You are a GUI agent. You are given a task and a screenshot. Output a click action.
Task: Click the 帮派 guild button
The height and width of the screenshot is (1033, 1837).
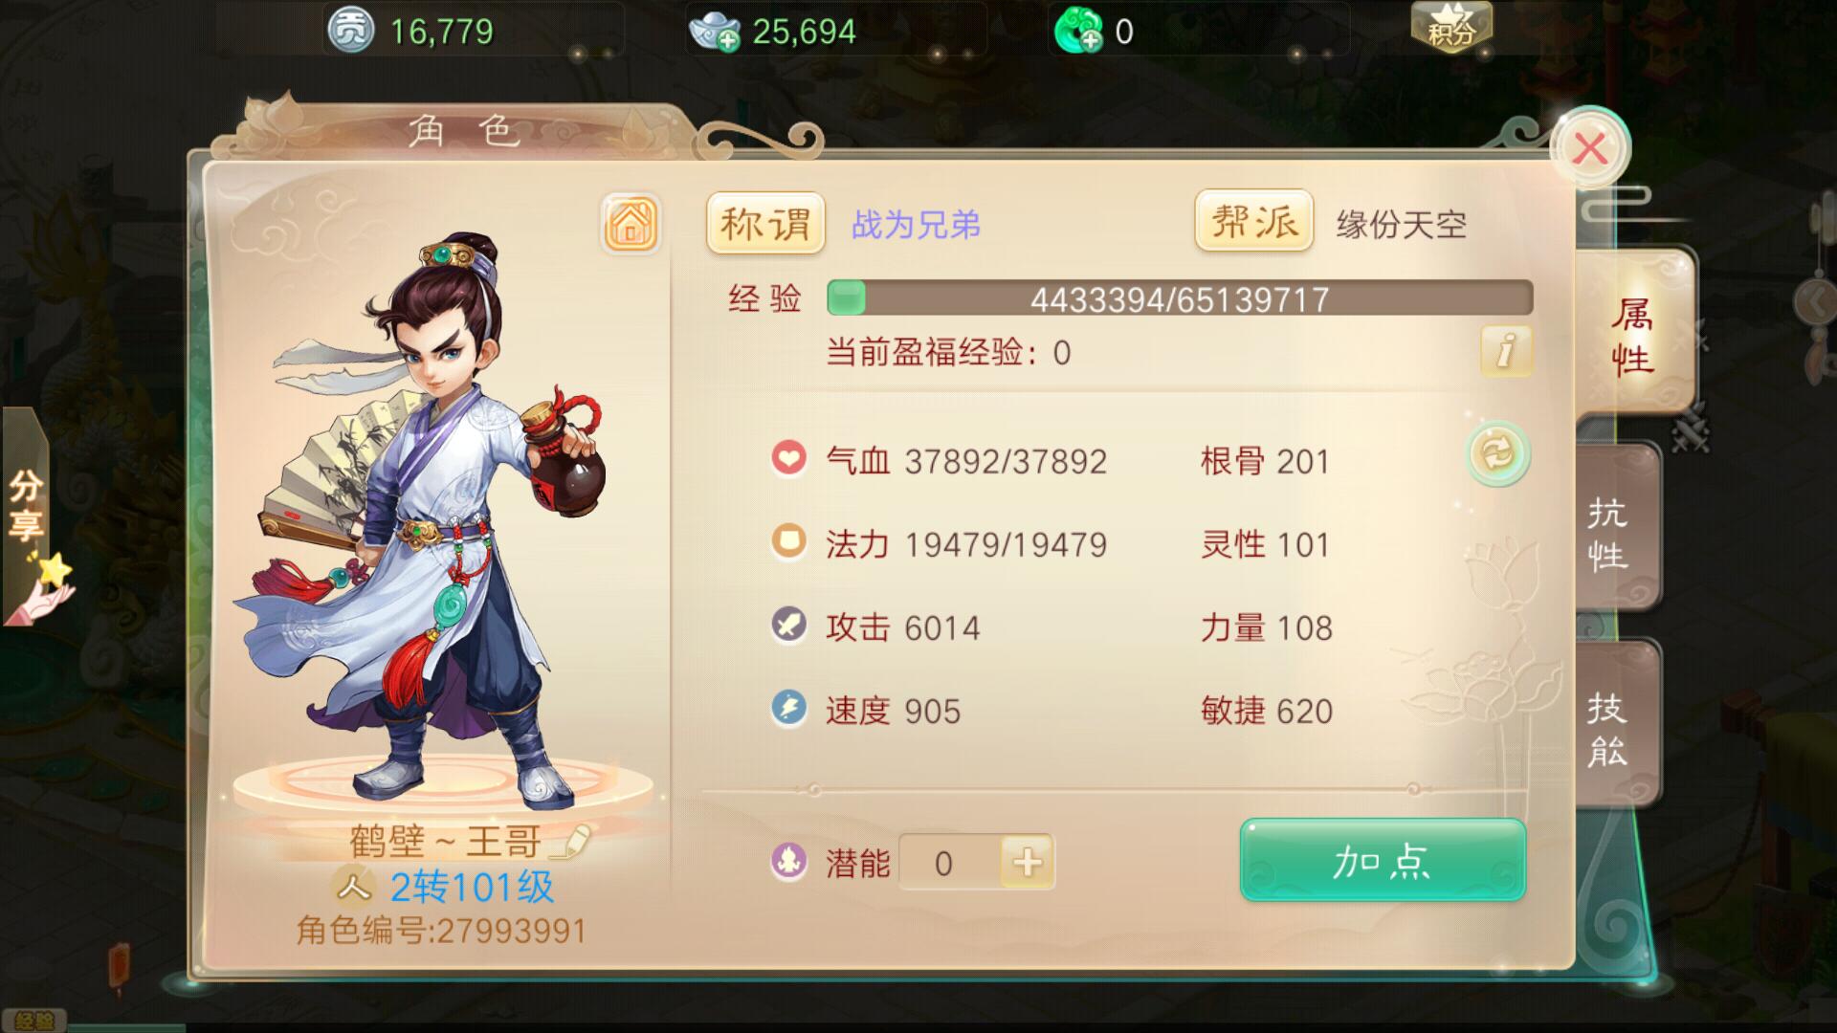[x=1254, y=222]
